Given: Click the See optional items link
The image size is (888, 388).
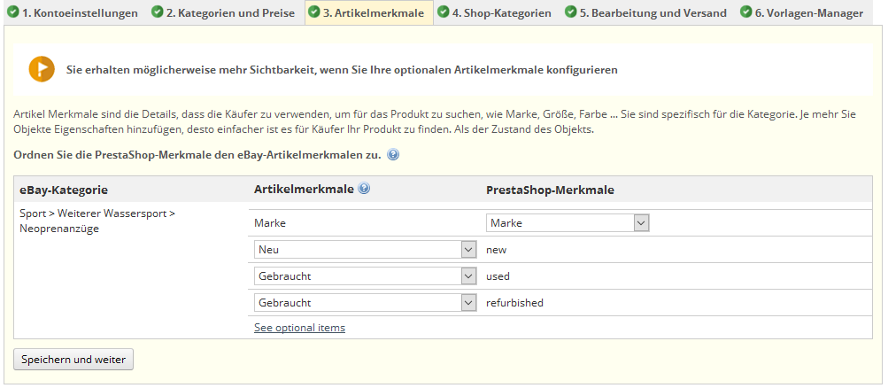Looking at the screenshot, I should pyautogui.click(x=299, y=328).
